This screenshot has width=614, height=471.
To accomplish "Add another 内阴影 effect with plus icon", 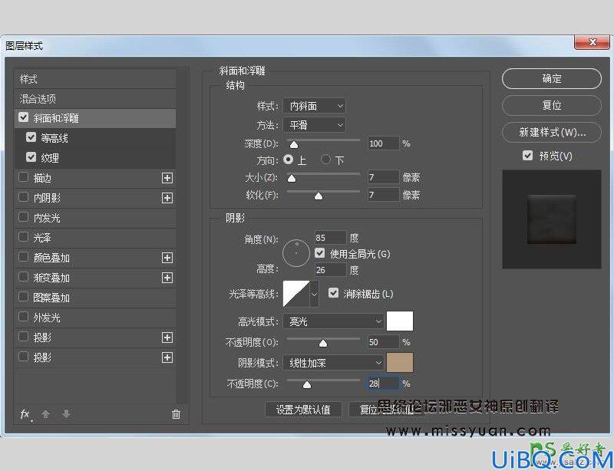I will pyautogui.click(x=167, y=198).
